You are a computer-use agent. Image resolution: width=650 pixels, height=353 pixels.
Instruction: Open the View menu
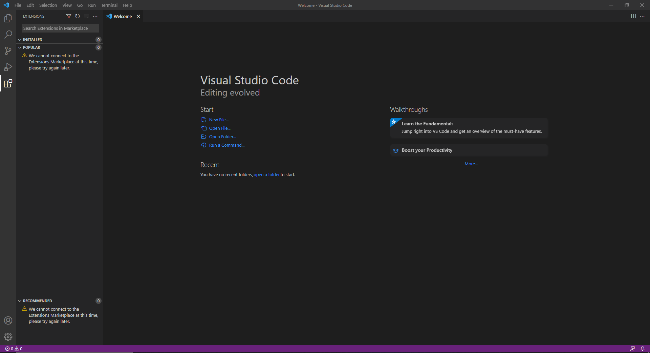pyautogui.click(x=67, y=5)
